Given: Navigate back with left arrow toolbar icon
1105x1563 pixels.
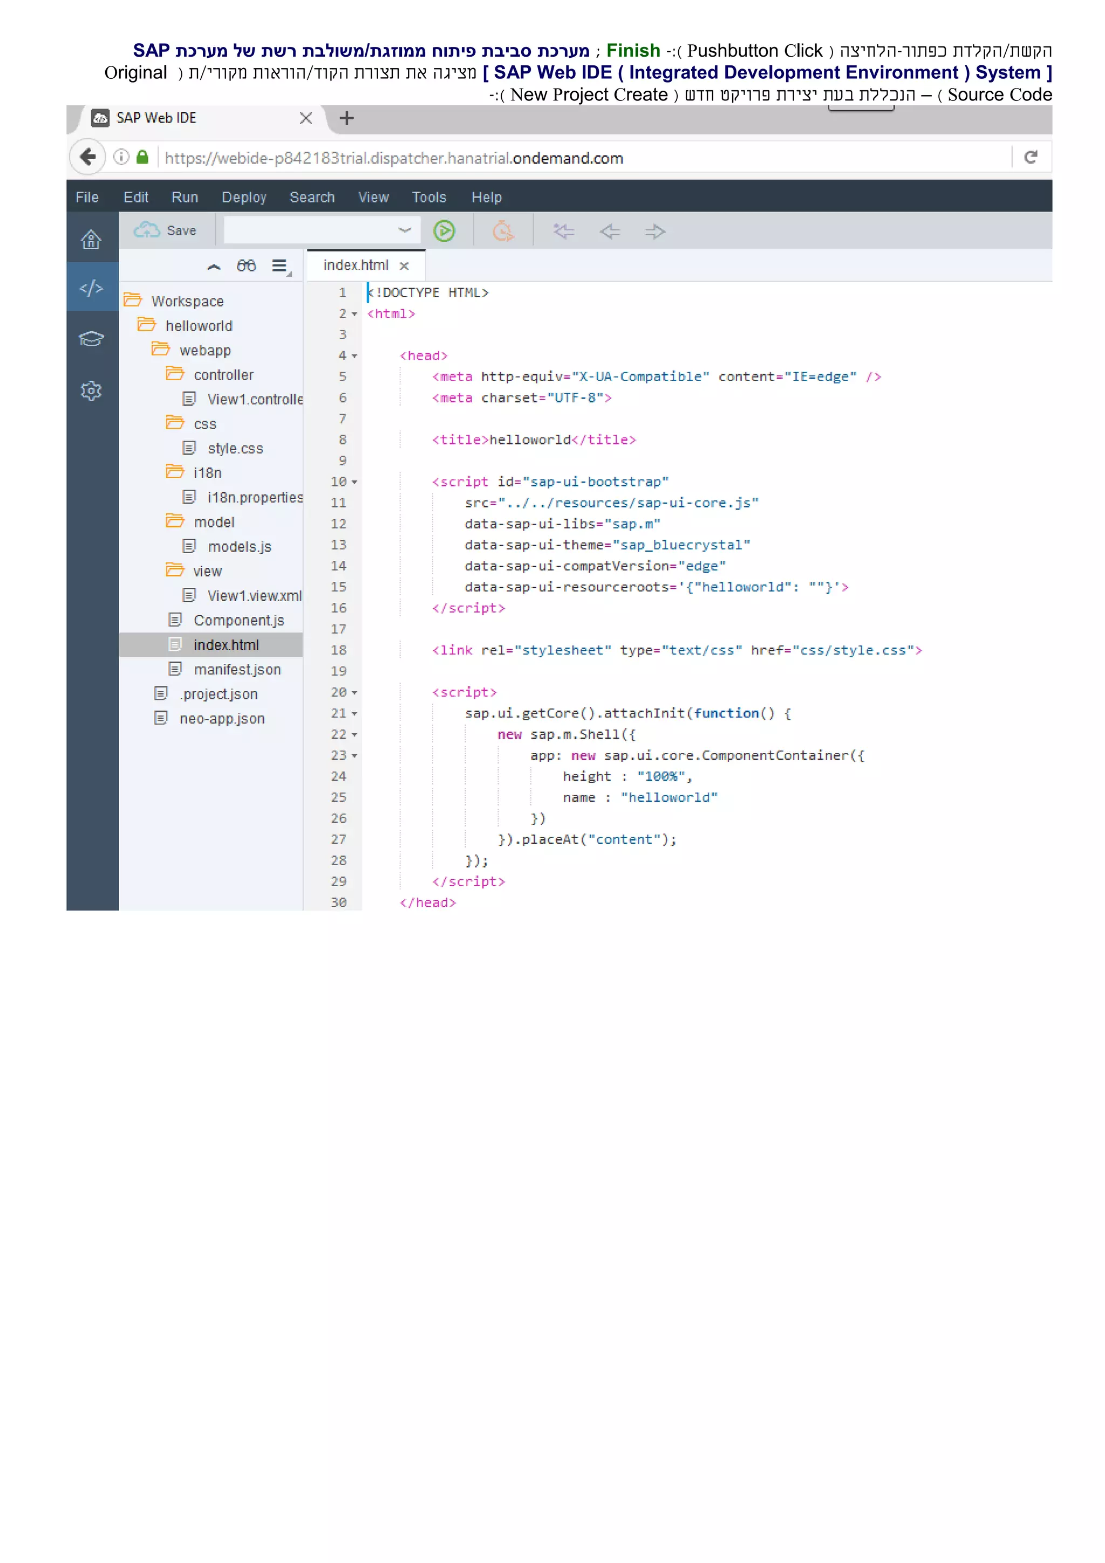Looking at the screenshot, I should coord(610,232).
